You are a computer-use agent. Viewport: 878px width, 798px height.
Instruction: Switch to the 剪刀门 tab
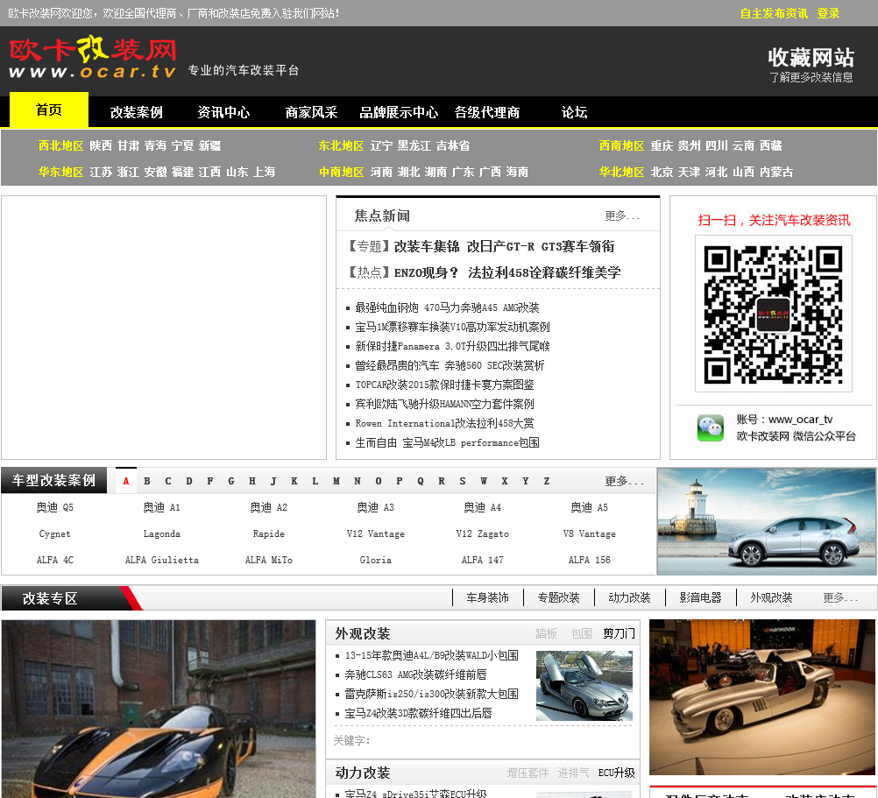tap(619, 633)
